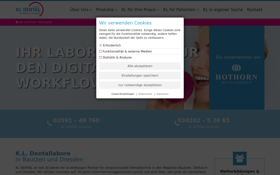Open Datenschutz link in cookie dialog
The height and width of the screenshot is (175, 280).
pyautogui.click(x=145, y=94)
